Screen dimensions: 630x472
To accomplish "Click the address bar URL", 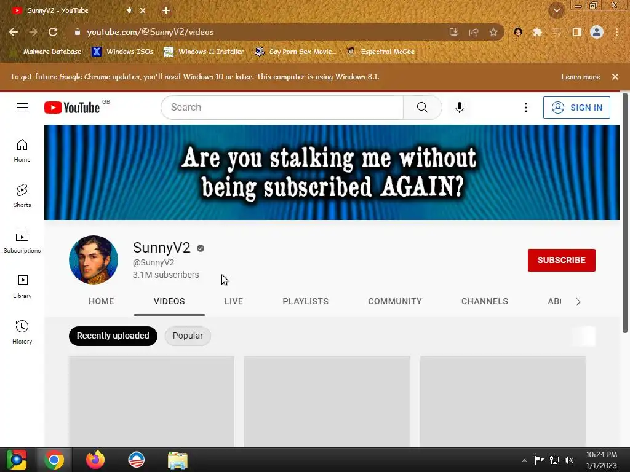I will [150, 32].
